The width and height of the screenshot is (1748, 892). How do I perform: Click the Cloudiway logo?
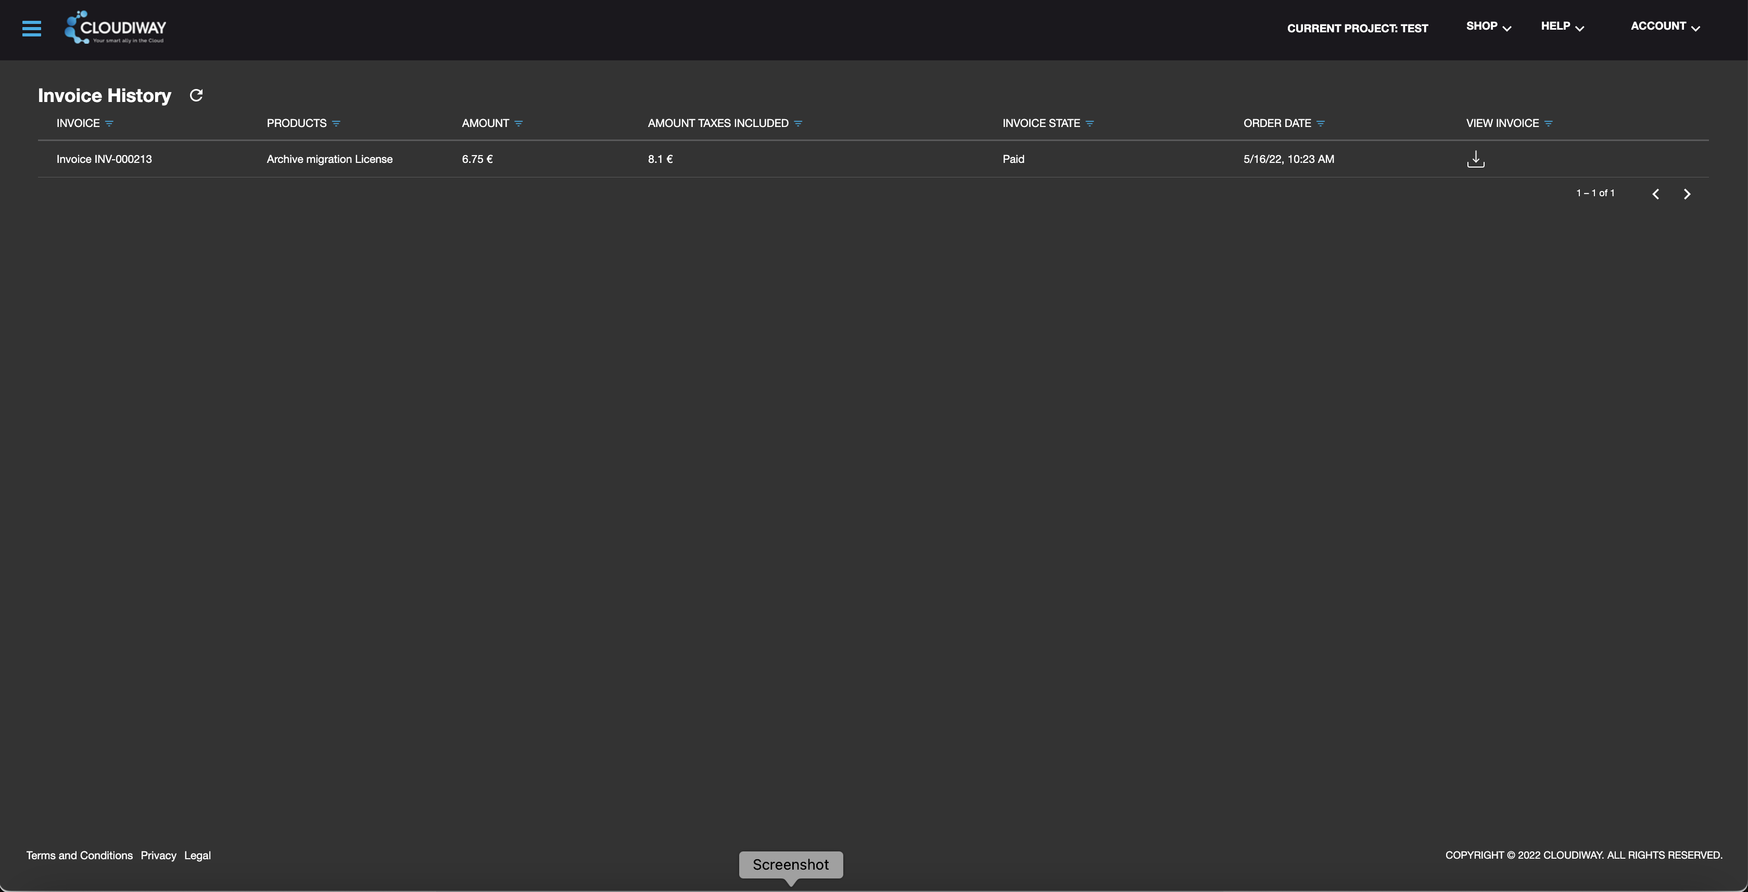point(116,27)
